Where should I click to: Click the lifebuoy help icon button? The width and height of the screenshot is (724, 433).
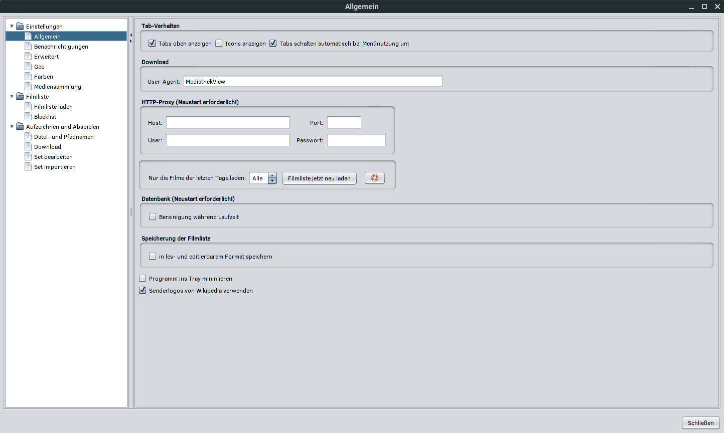coord(374,178)
